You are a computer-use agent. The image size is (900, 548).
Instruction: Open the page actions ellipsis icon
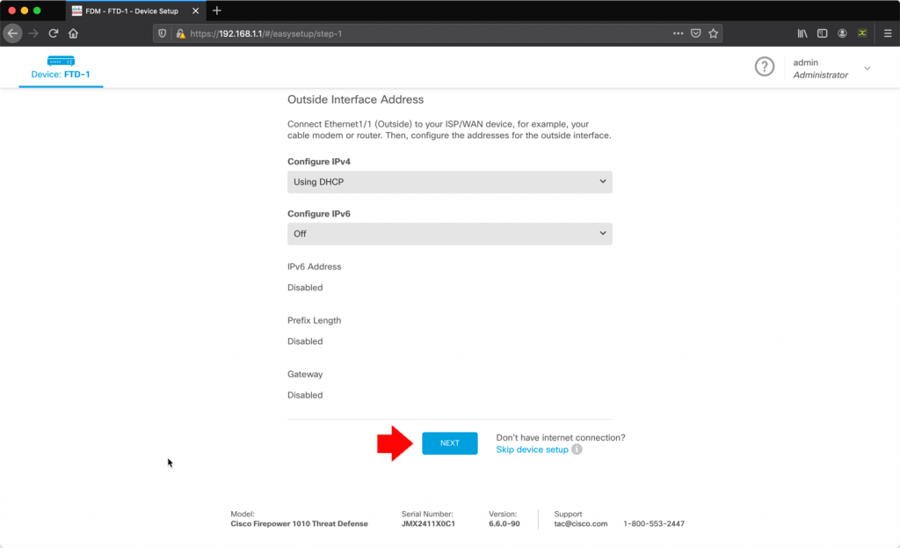[678, 33]
